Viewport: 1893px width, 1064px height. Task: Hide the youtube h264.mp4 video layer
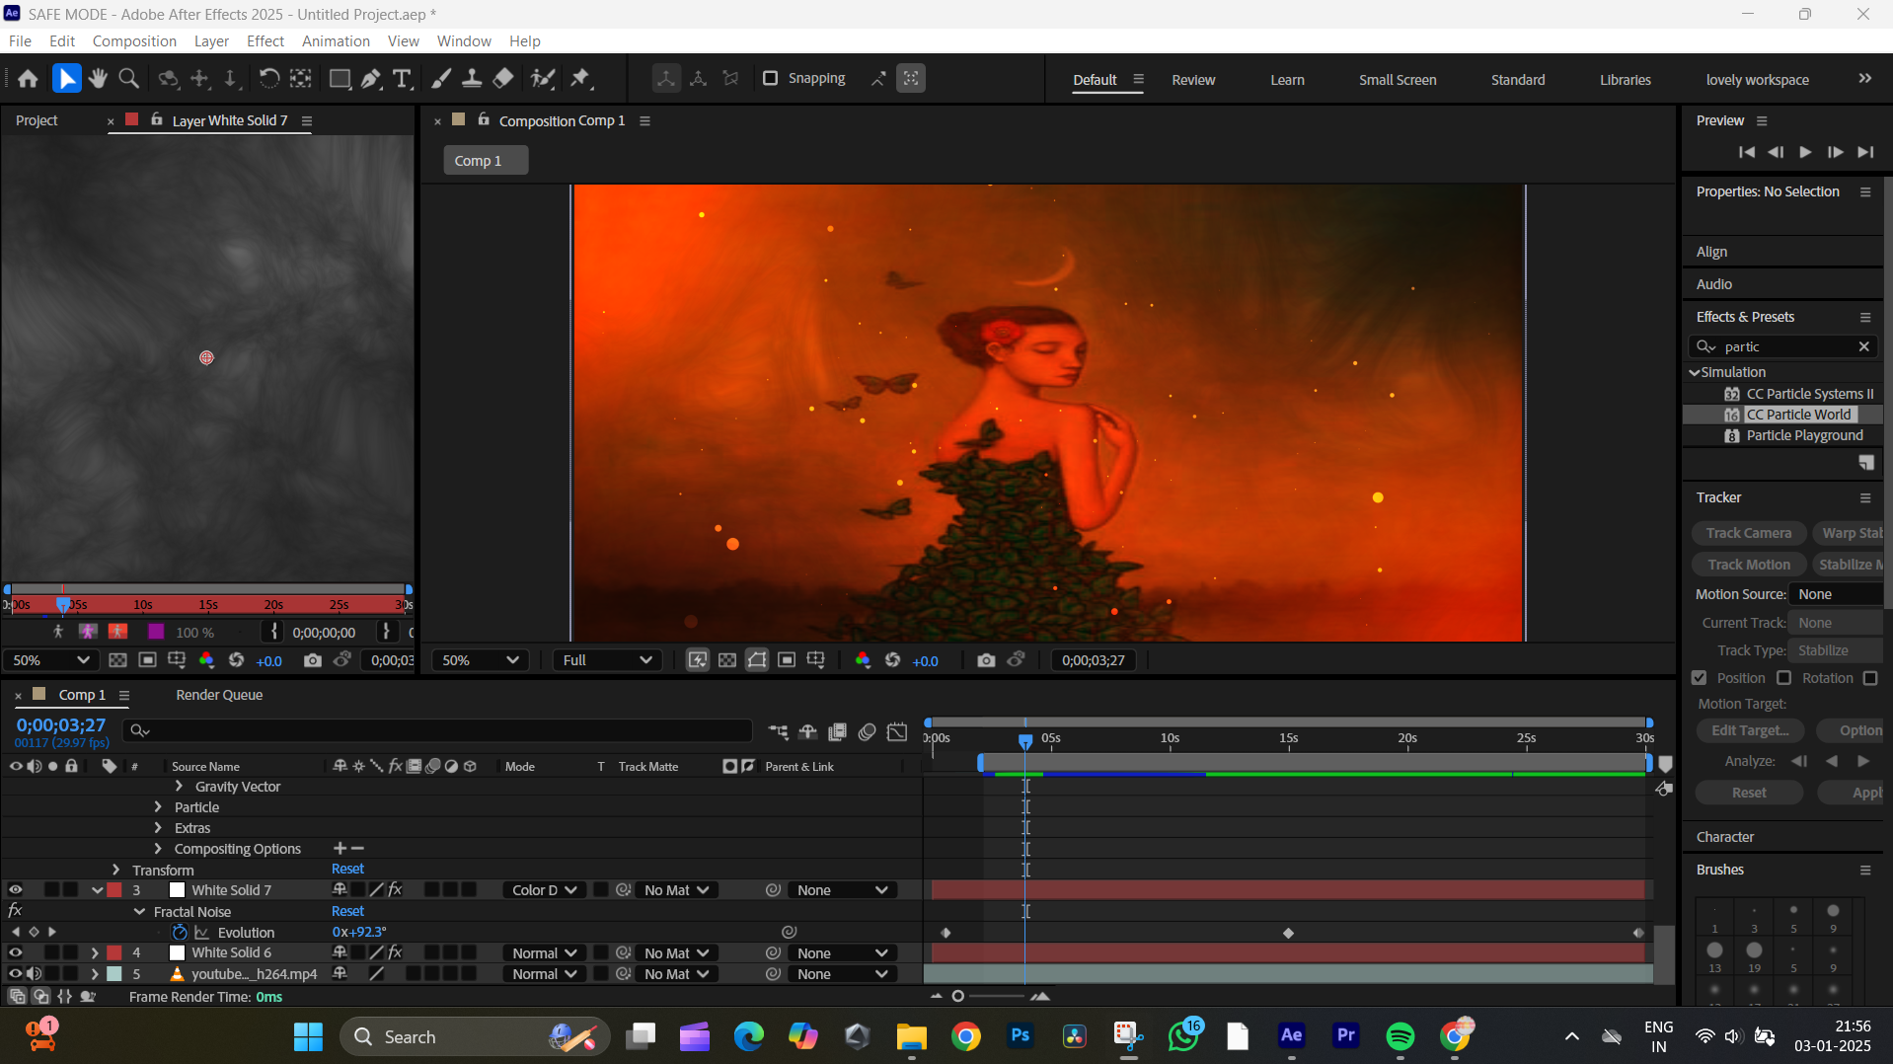(15, 973)
